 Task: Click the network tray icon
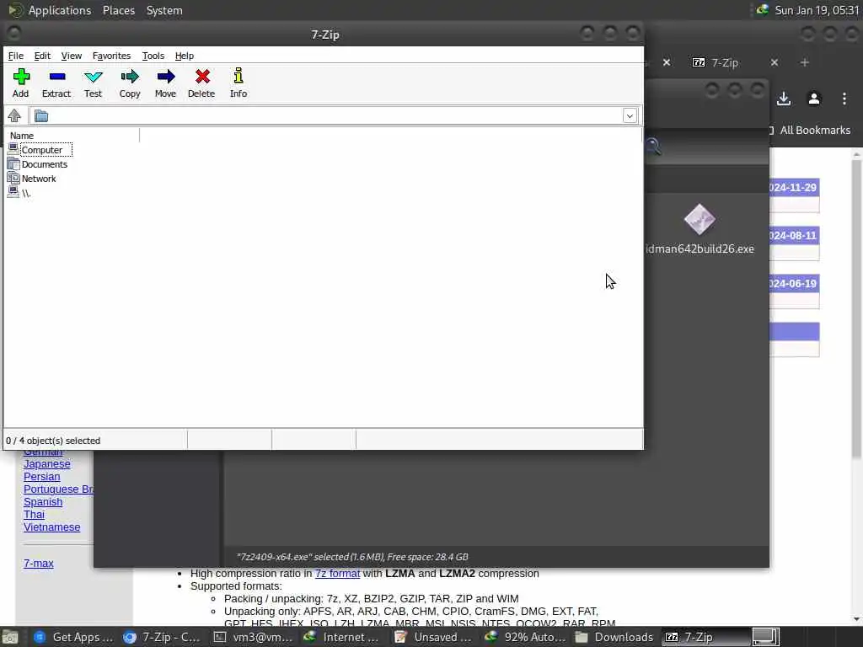(x=762, y=10)
